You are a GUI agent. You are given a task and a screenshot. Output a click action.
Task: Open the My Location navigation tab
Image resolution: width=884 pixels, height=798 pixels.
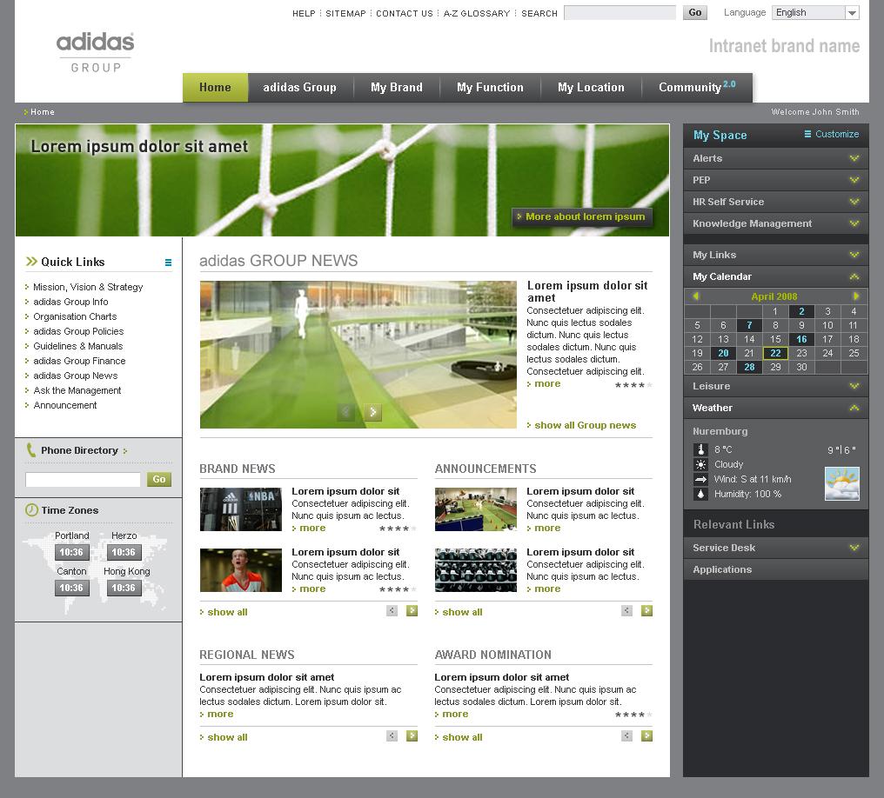tap(591, 87)
